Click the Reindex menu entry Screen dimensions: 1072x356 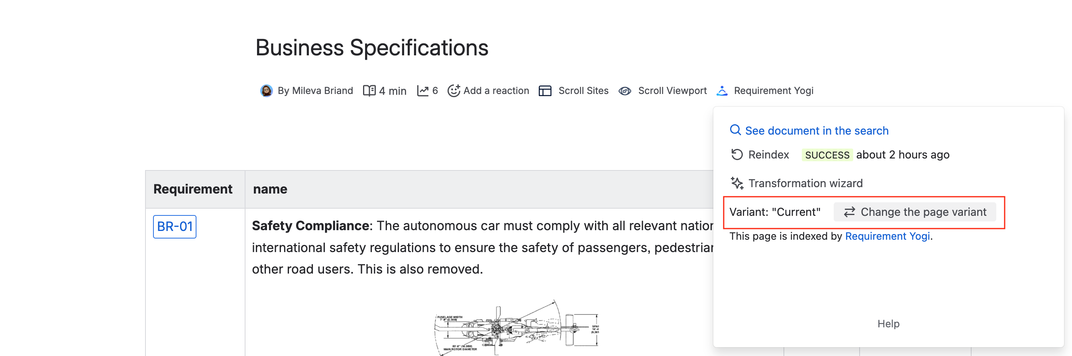[x=768, y=155]
